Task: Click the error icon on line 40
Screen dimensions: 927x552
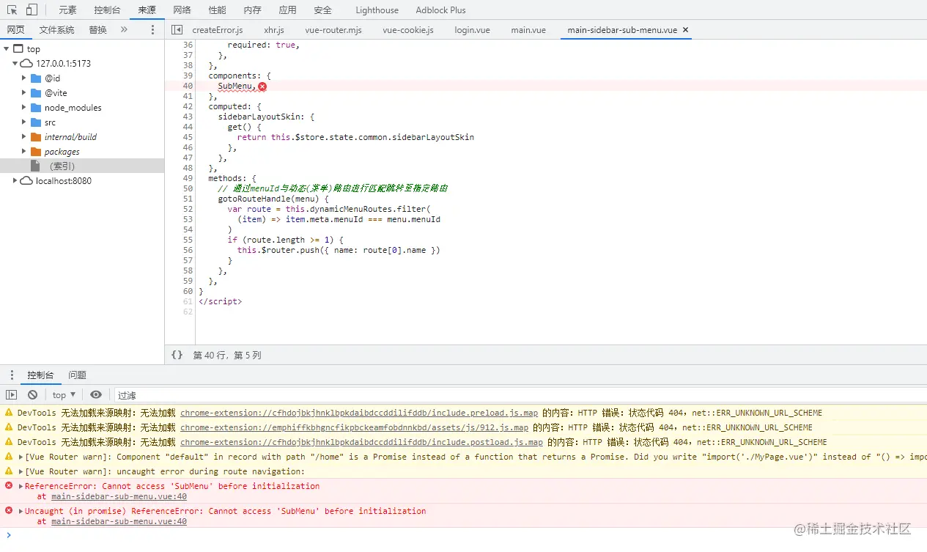Action: (x=262, y=86)
